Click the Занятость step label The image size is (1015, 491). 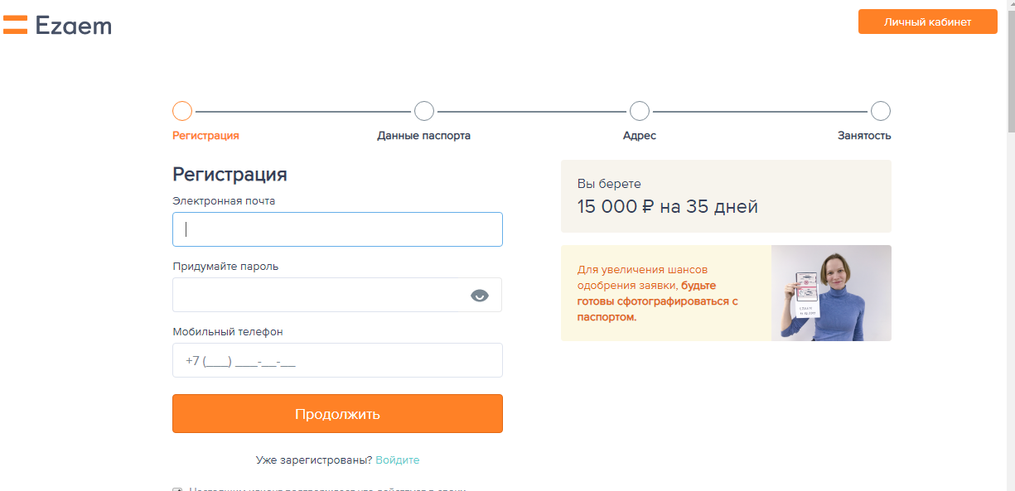864,136
